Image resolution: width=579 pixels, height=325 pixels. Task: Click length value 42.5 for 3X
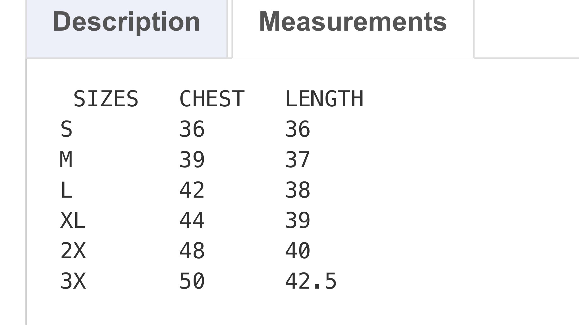311,281
